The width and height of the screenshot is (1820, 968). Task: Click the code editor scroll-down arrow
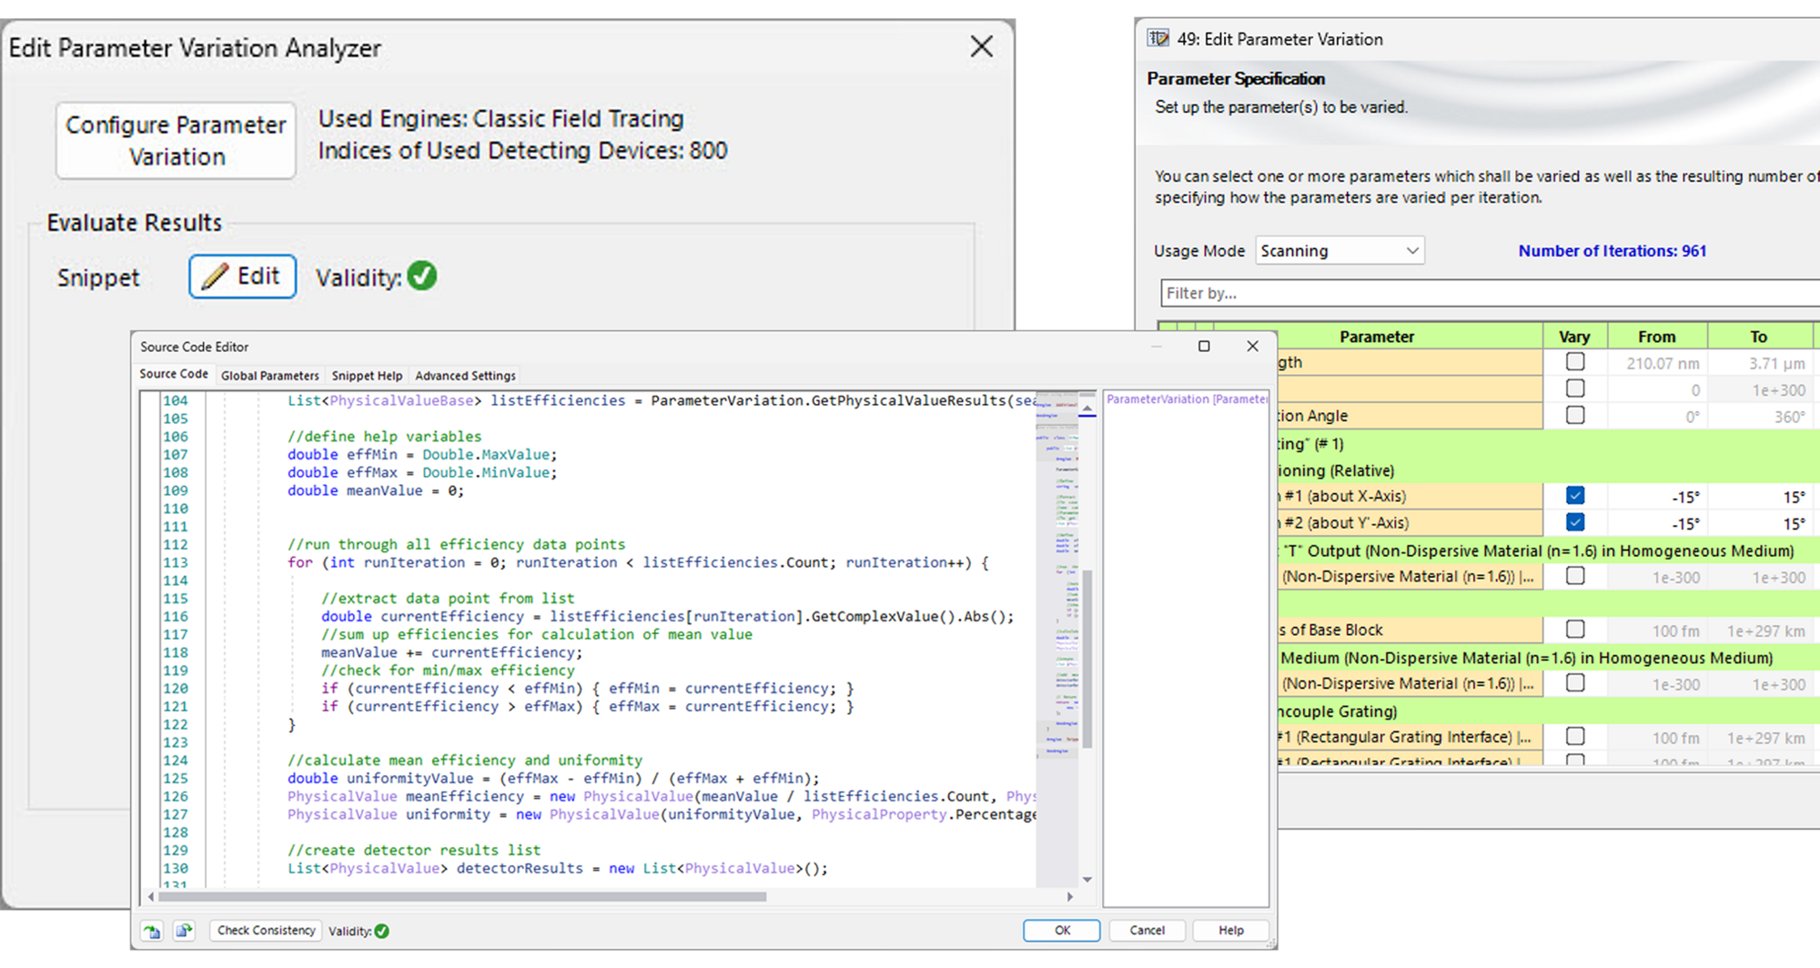pos(1087,879)
